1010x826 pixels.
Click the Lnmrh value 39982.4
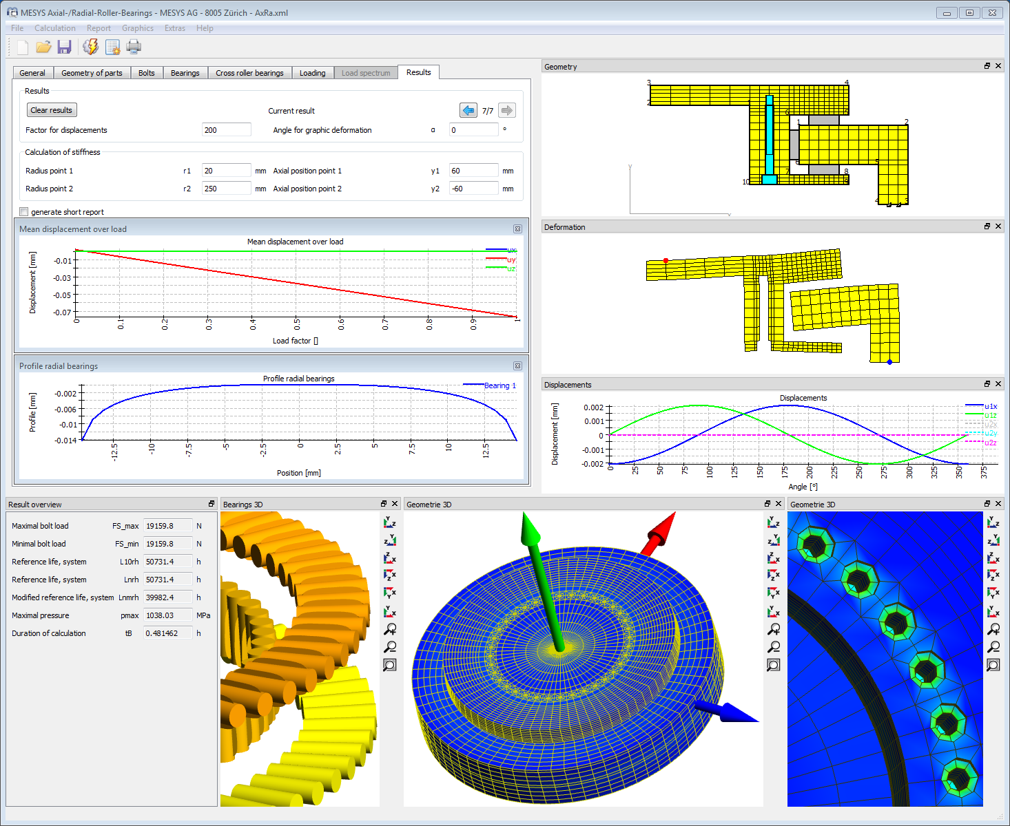point(168,597)
